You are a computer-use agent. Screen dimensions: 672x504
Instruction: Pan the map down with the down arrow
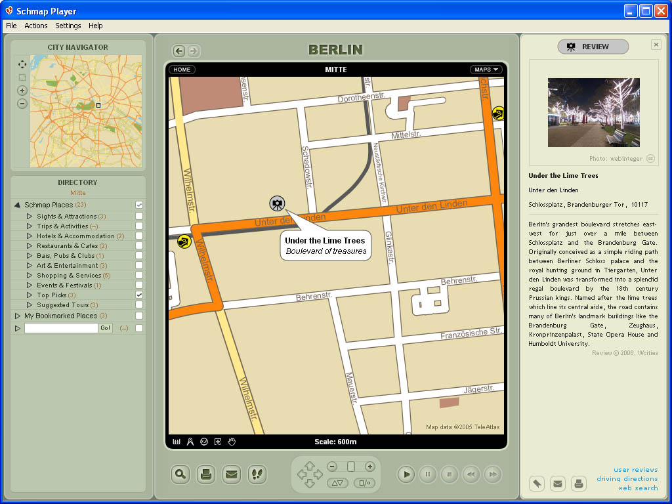(310, 484)
